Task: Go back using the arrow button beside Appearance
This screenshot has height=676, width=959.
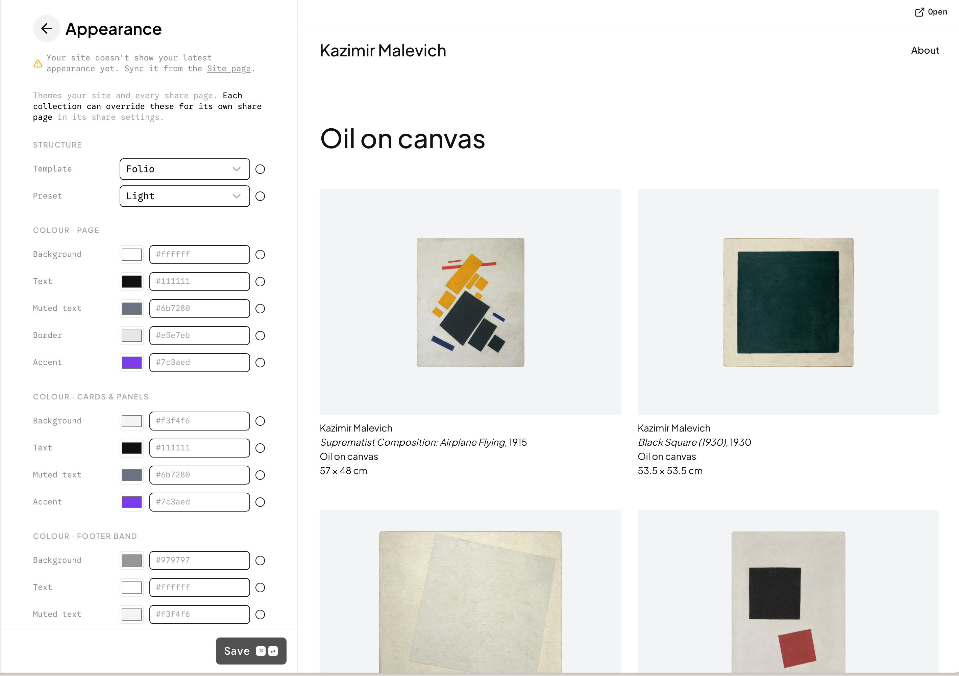Action: pos(46,28)
